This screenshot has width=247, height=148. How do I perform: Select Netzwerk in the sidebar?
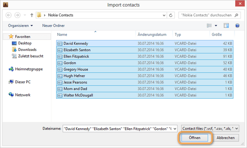[23, 95]
